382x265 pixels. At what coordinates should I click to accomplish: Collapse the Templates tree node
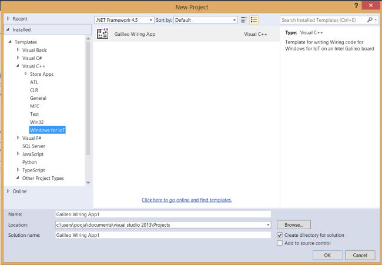[10, 42]
